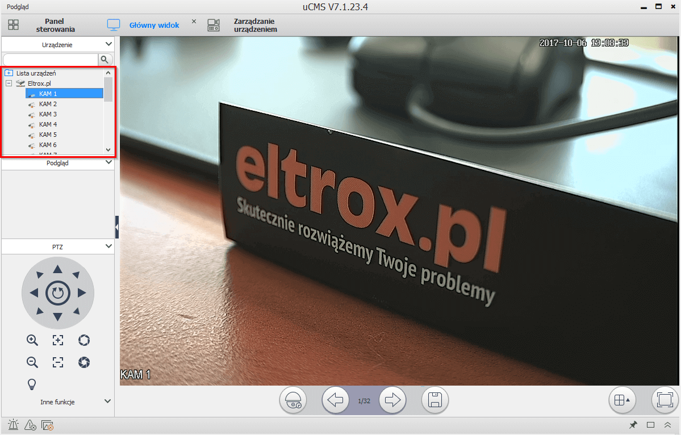Image resolution: width=681 pixels, height=435 pixels.
Task: Tilt camera up with PTZ up arrow
Action: tap(57, 270)
